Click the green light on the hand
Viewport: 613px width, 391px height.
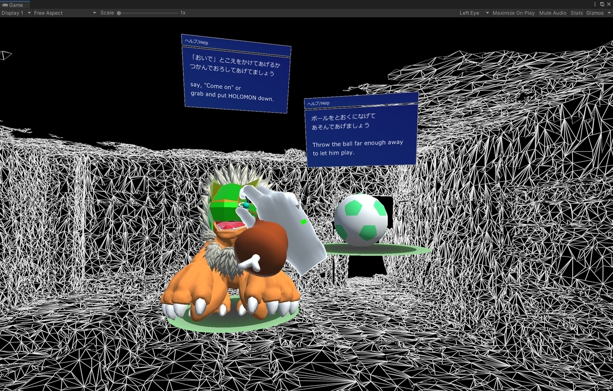[303, 222]
